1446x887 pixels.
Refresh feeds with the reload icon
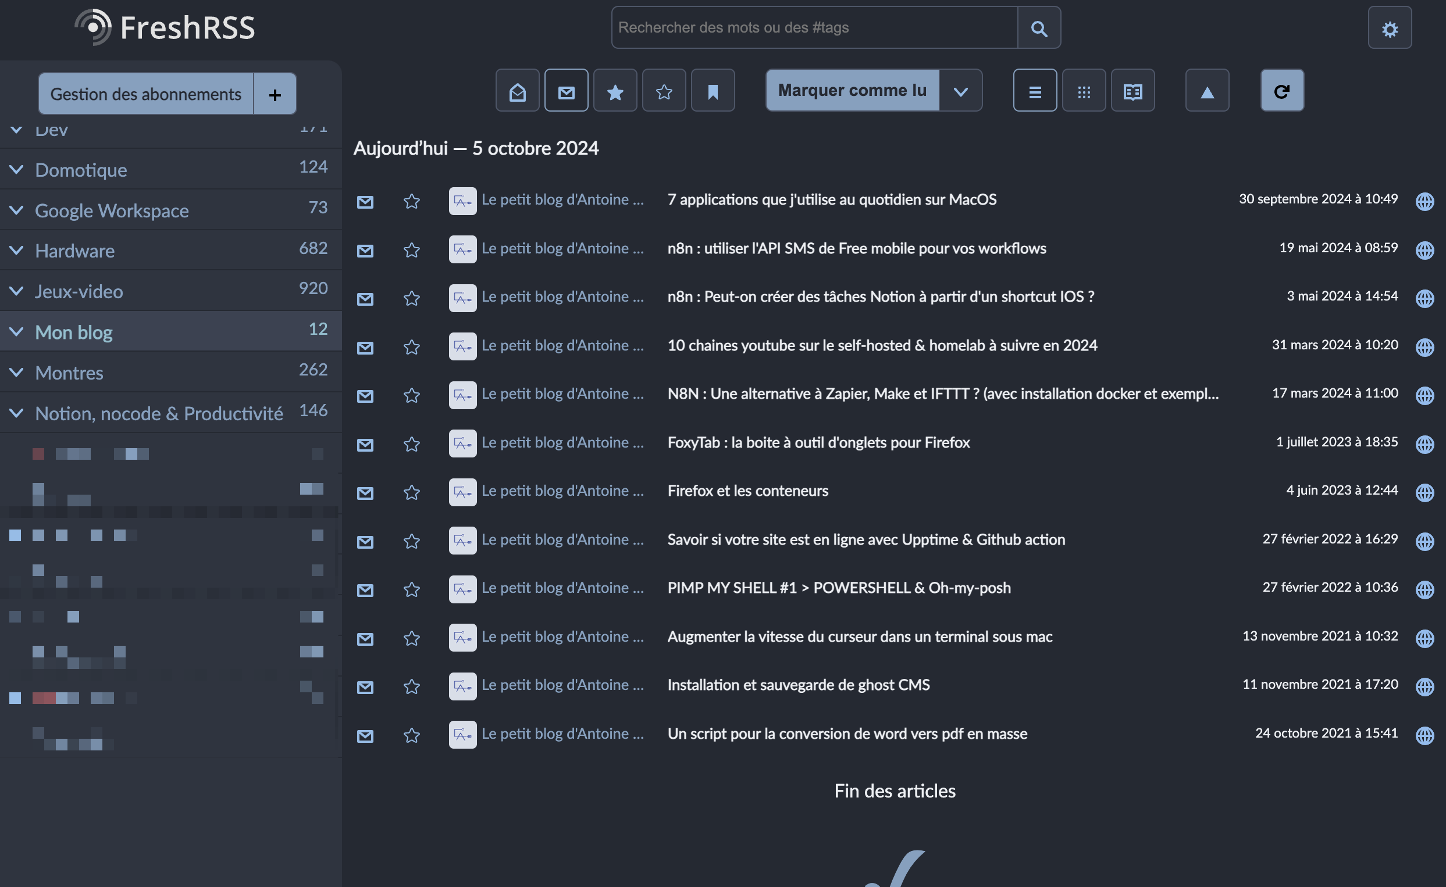click(1282, 91)
